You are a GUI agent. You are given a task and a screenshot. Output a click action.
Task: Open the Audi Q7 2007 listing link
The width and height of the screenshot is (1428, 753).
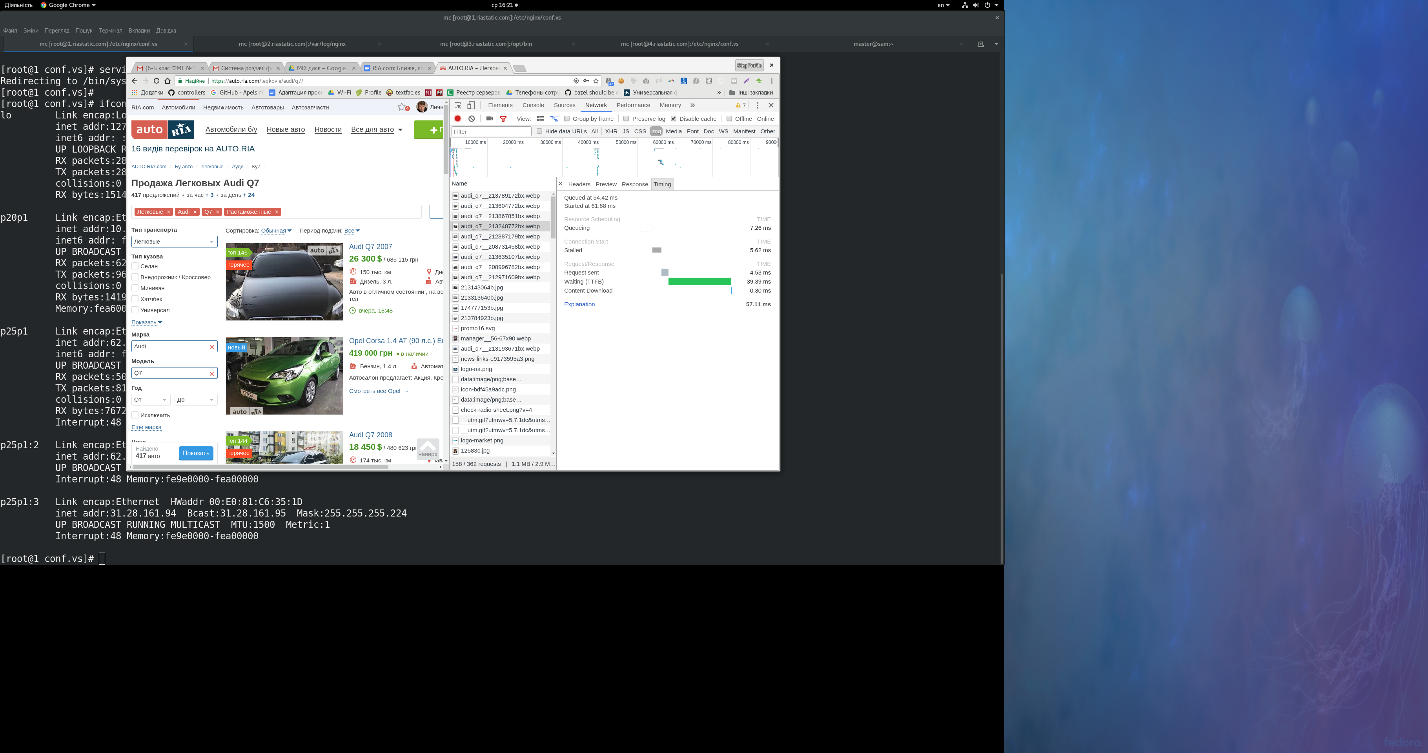(x=370, y=247)
